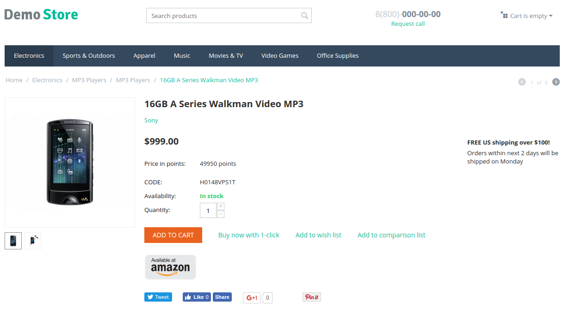This screenshot has width=563, height=315.
Task: Click Buy now with 1-click link
Action: pos(249,235)
